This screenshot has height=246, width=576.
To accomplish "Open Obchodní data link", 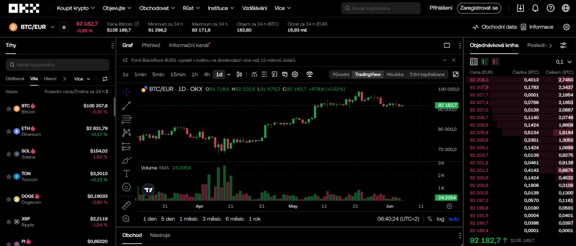I will [x=494, y=27].
